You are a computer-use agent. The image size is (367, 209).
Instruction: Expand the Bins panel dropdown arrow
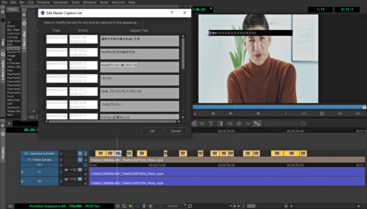(x=3, y=11)
